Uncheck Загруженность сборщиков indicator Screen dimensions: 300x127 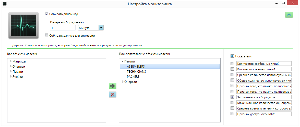pos(232,97)
